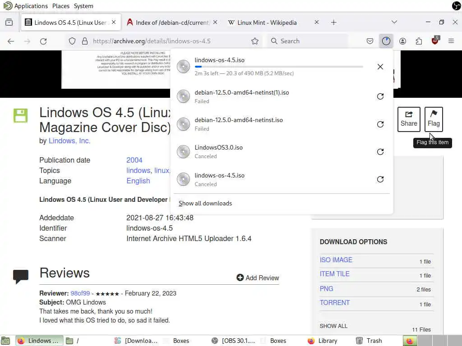Close the Lindows OS 4.5 tab
Viewport: 462px width, 346px height.
114,23
